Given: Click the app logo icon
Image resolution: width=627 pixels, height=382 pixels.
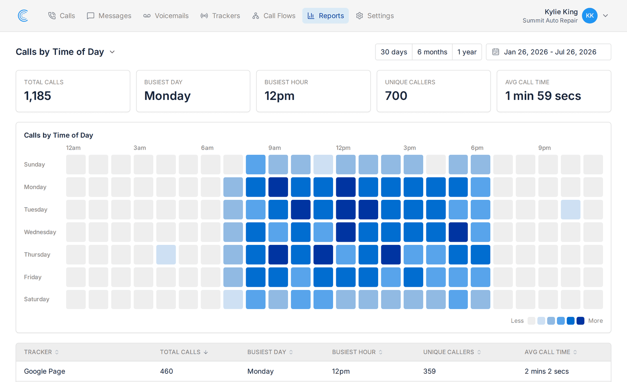Looking at the screenshot, I should pyautogui.click(x=23, y=16).
